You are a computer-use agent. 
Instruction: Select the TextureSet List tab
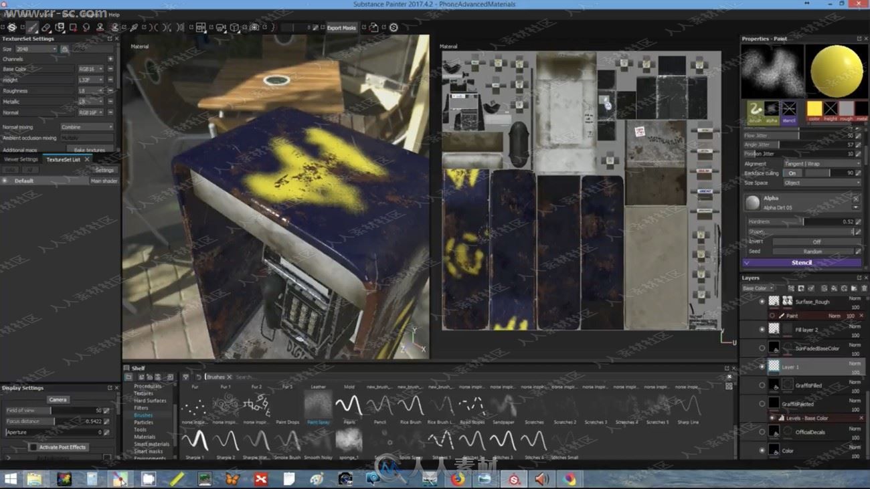pyautogui.click(x=63, y=159)
